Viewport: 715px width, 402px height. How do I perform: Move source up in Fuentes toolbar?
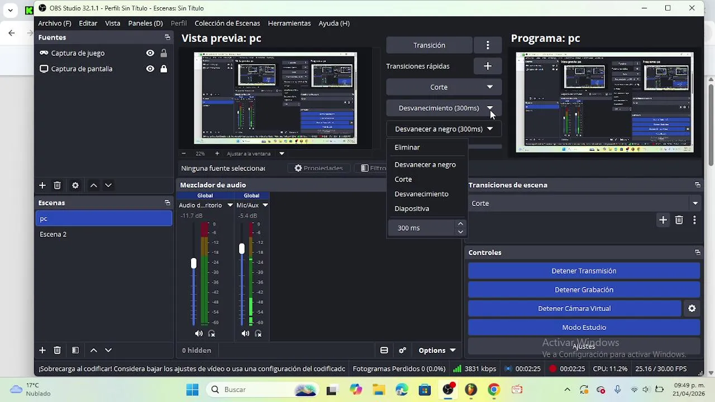[93, 185]
